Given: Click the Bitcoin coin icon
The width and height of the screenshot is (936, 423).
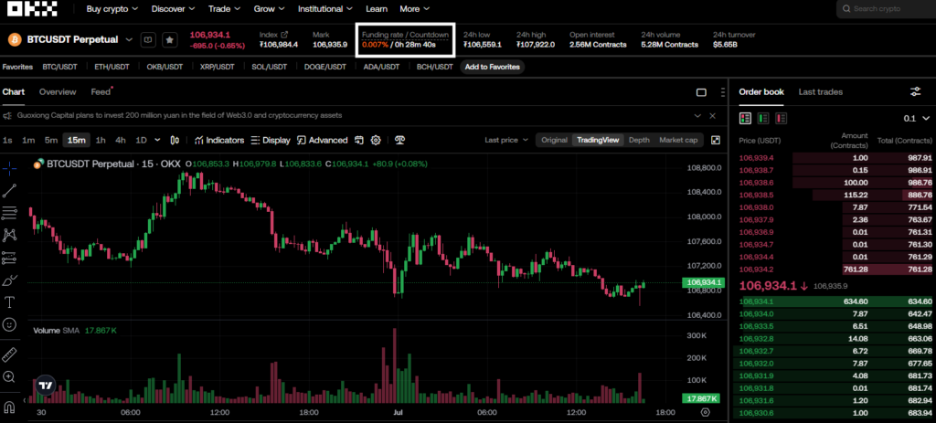Looking at the screenshot, I should coord(15,40).
